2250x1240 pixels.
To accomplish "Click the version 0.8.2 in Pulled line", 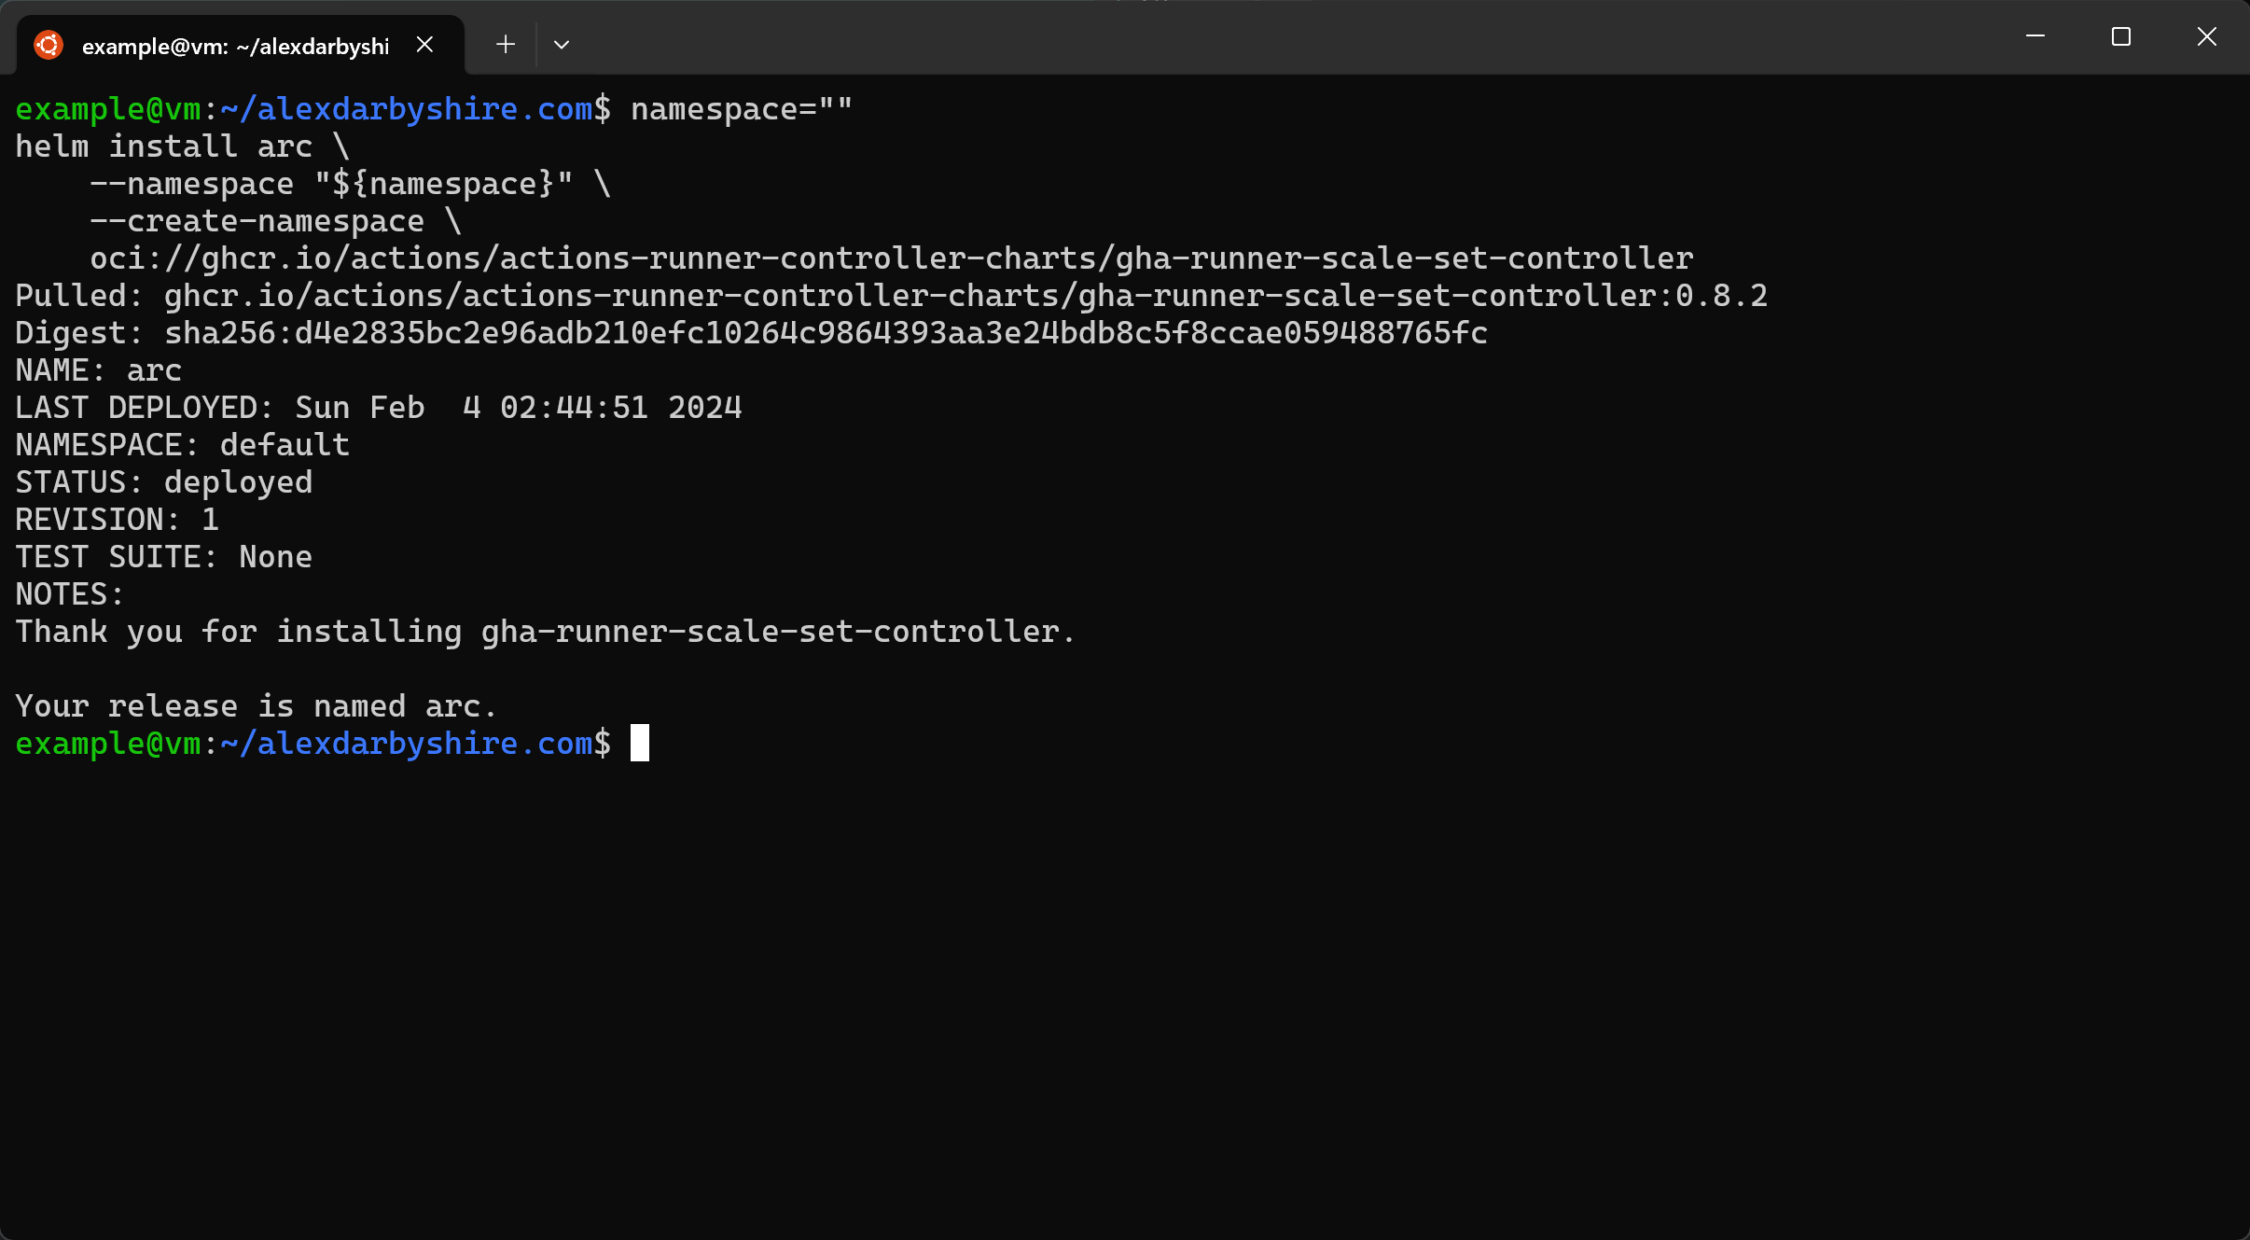I will pos(1721,296).
